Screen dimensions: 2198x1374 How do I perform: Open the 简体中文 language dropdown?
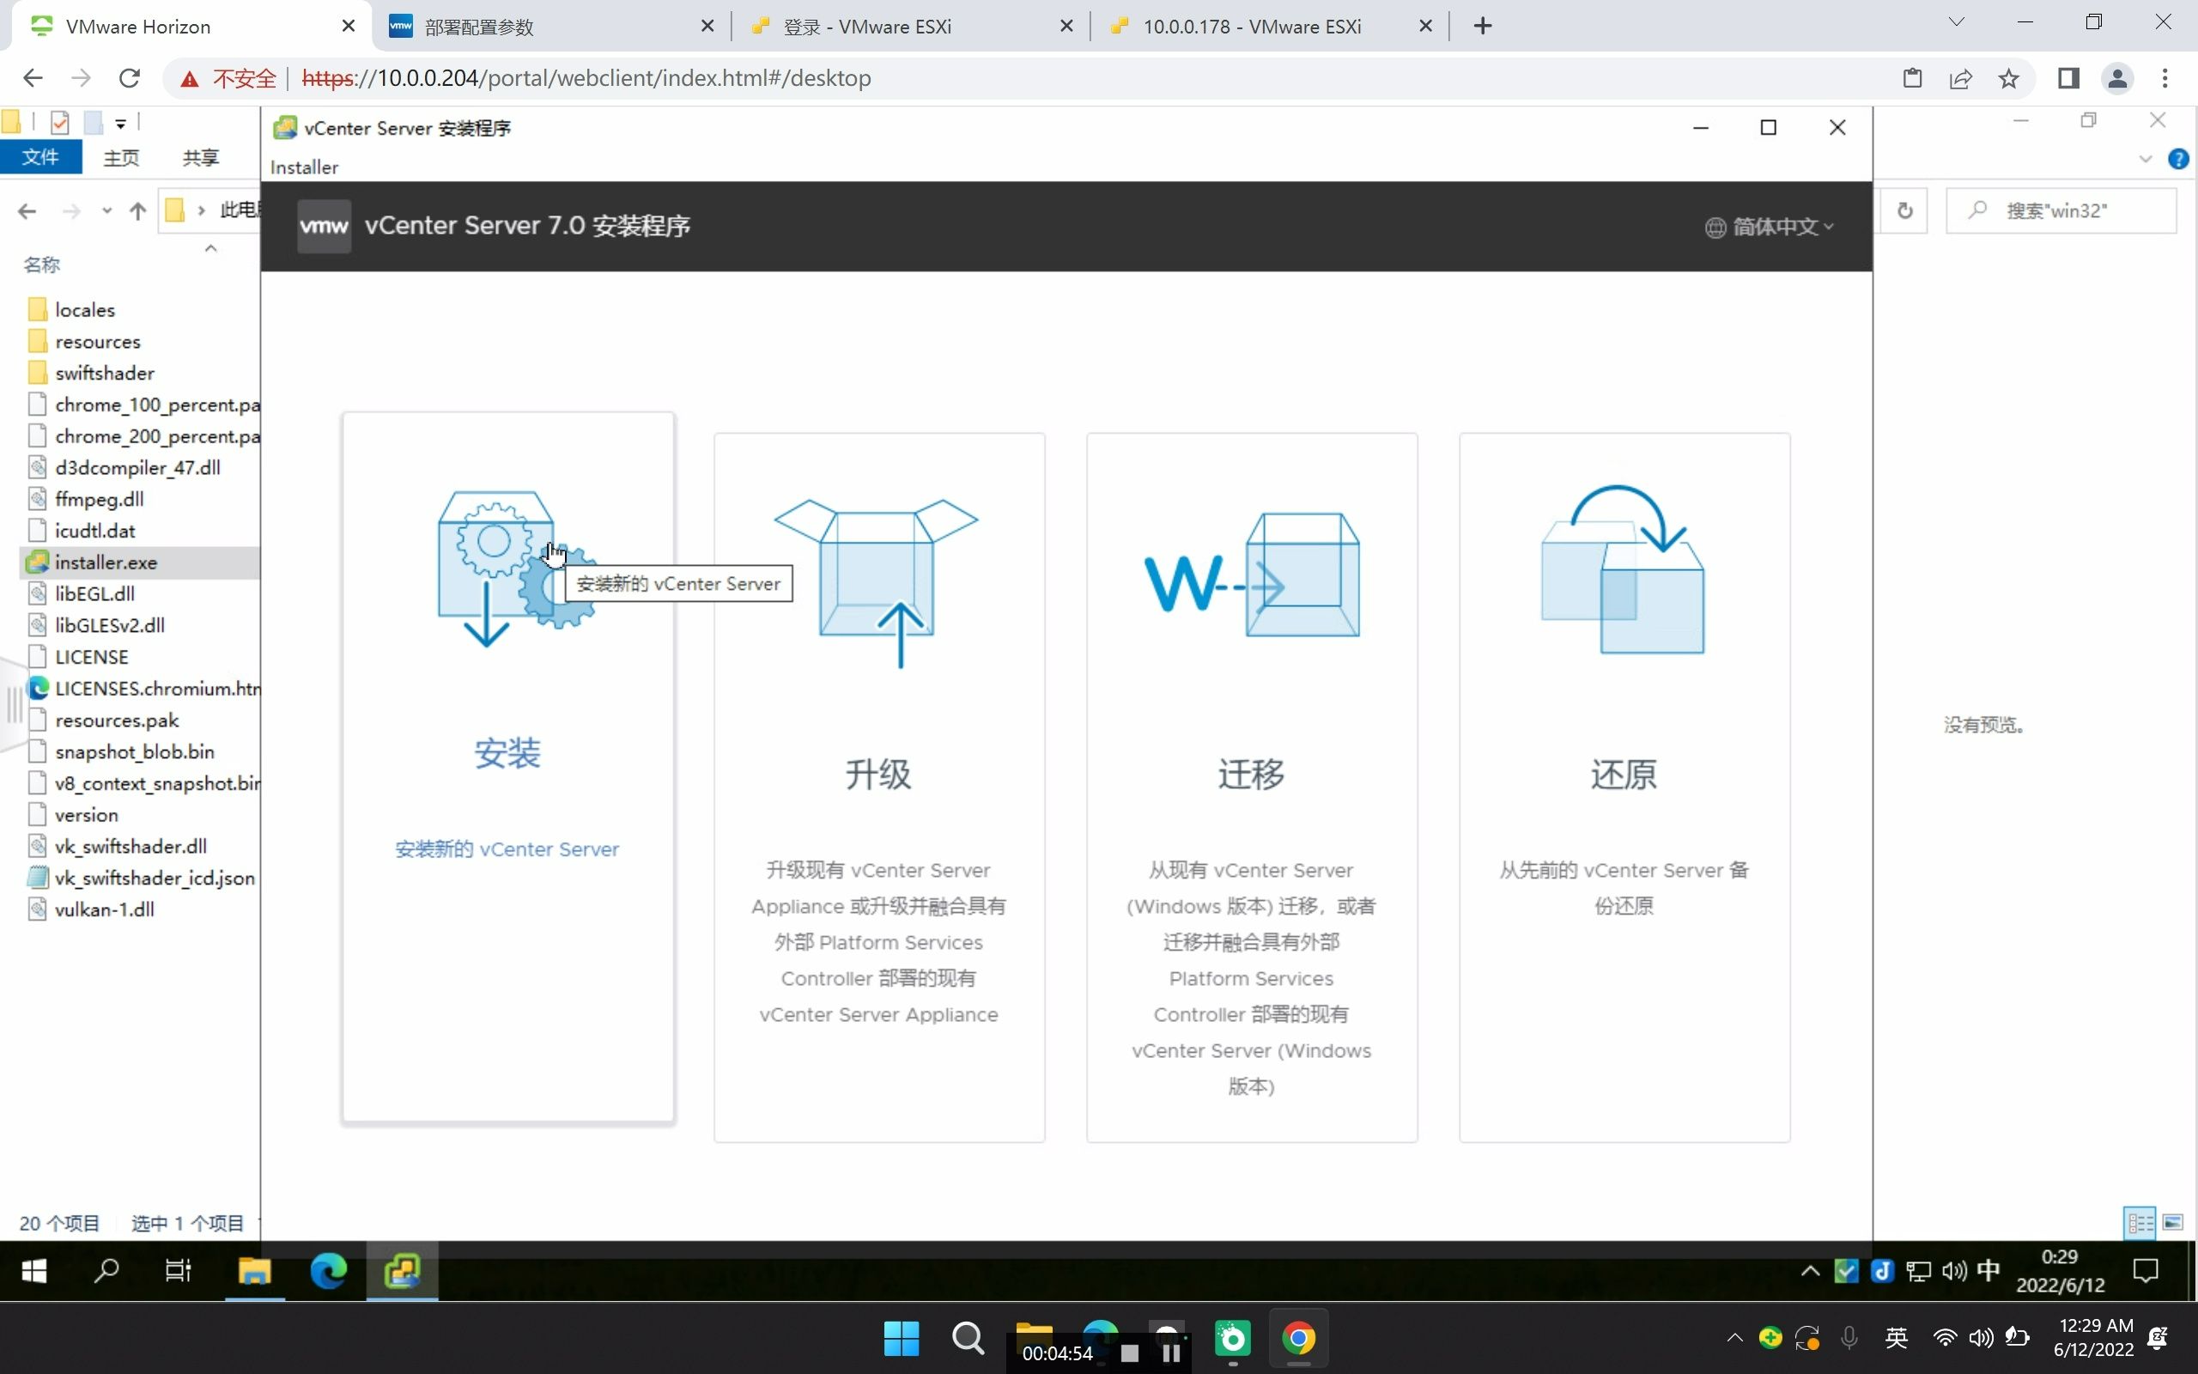coord(1770,226)
